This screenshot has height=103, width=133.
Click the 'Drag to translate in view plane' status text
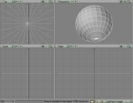66,101
